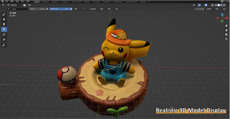Adjust the brush radius slider

pyautogui.click(x=37, y=9)
